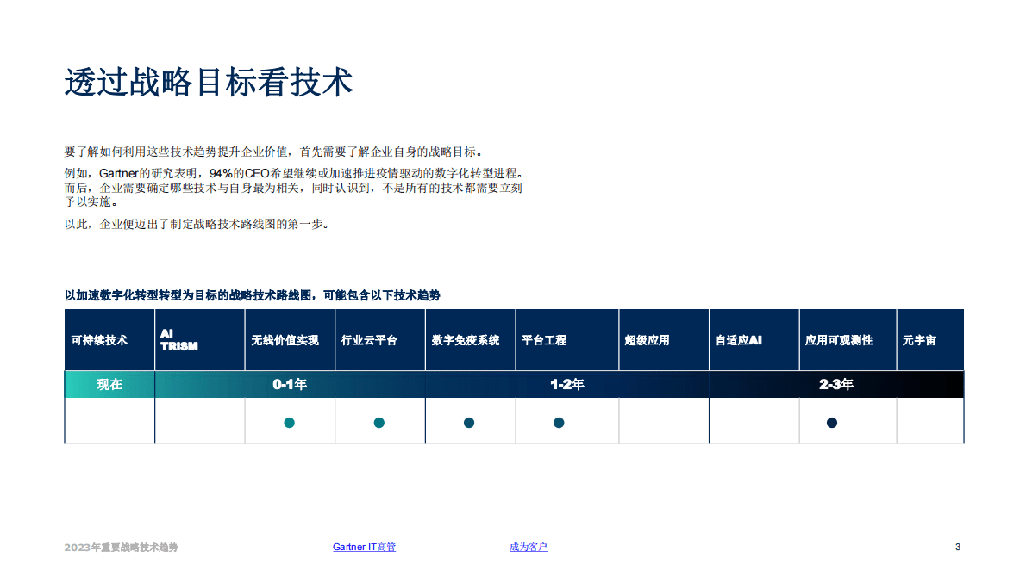The height and width of the screenshot is (576, 1026).
Task: Select the dot under 行业云平台
Action: (379, 422)
